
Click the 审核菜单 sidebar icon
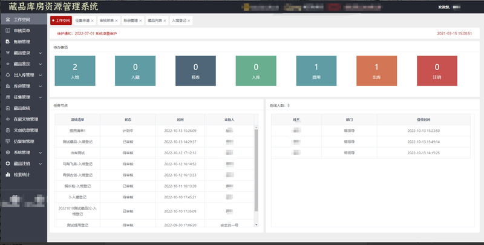pyautogui.click(x=8, y=30)
